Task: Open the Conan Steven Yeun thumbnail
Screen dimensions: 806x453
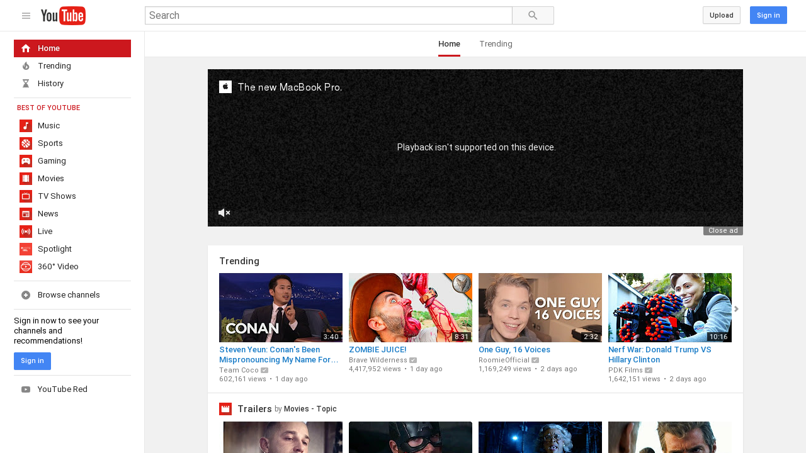Action: [281, 308]
